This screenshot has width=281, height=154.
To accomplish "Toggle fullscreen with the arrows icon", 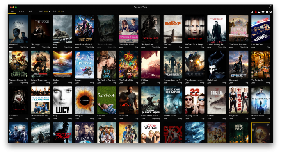I will click(x=270, y=7).
